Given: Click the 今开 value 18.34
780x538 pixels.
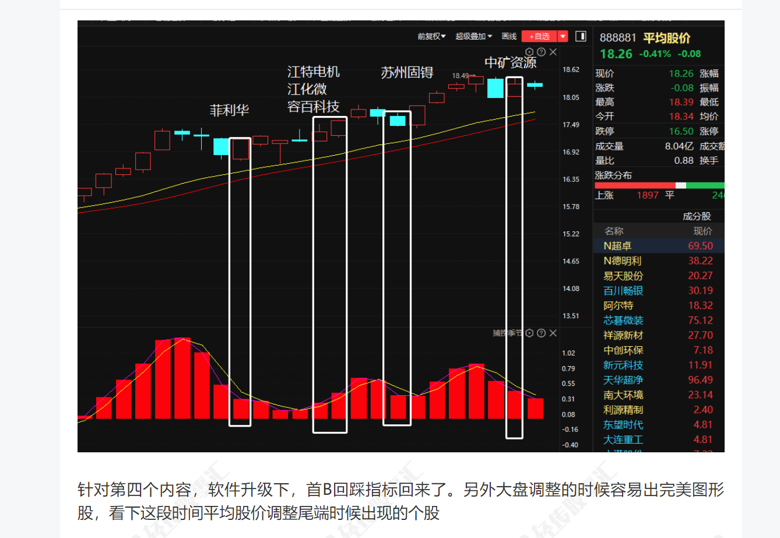Looking at the screenshot, I should click(681, 117).
